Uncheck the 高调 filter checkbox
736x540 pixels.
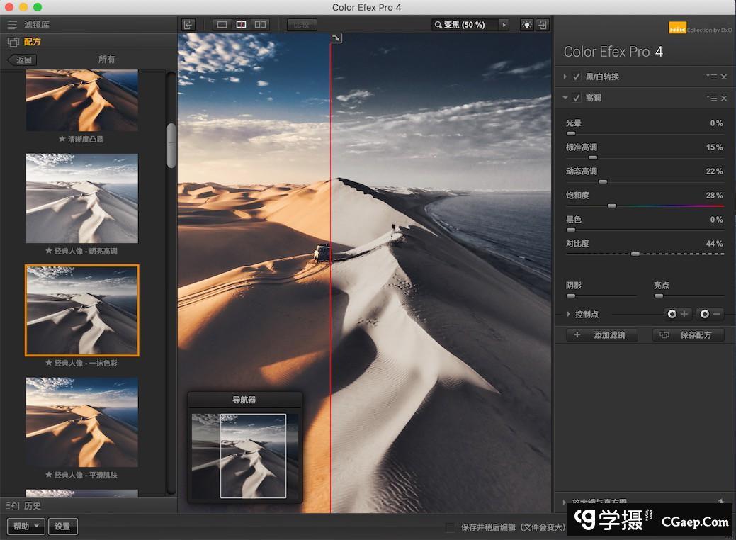coord(577,99)
